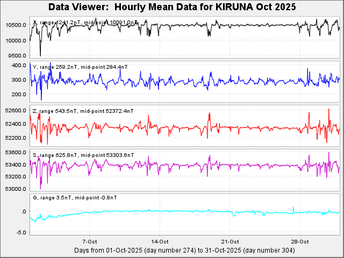The image size is (344, 258).
Task: Click the deep early-October dip in the black X trace
Action: pos(40,54)
